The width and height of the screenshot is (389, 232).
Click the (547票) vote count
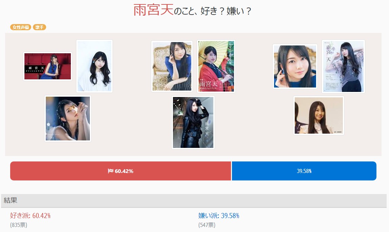207,225
